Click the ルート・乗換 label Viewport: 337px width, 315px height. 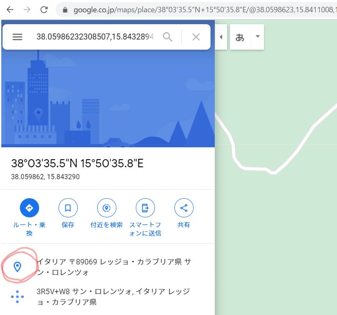click(29, 229)
